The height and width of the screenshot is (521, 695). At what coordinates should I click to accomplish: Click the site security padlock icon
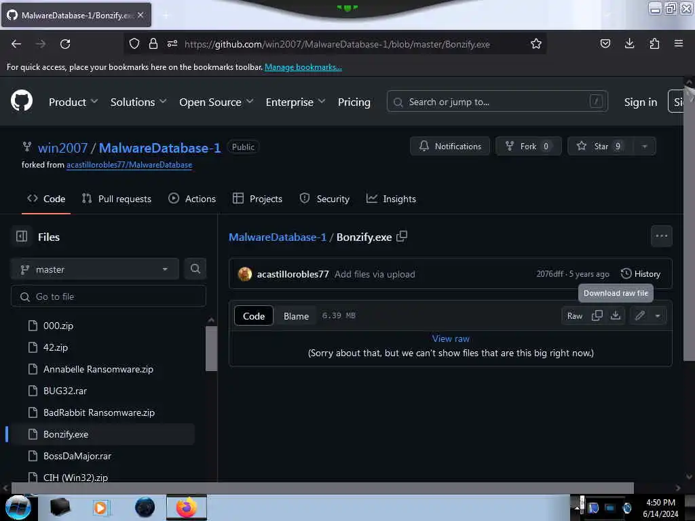tap(153, 43)
